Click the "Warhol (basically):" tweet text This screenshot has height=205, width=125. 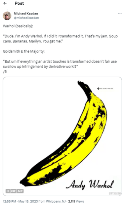(18, 26)
